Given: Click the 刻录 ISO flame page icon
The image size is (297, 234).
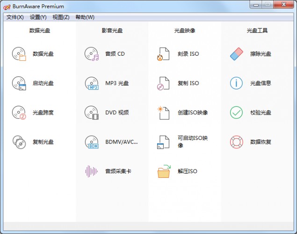Looking at the screenshot, I should coord(163,54).
